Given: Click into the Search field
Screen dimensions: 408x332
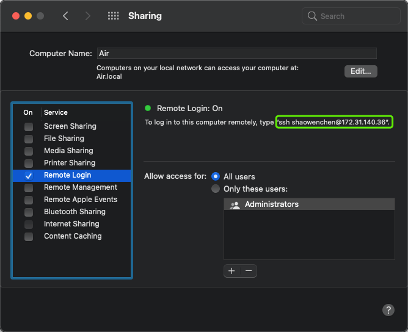Looking at the screenshot, I should [x=351, y=16].
